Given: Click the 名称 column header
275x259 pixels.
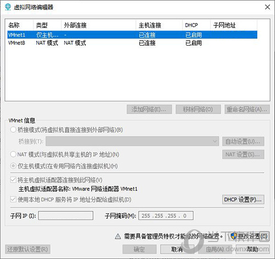Looking at the screenshot, I should pos(20,25).
